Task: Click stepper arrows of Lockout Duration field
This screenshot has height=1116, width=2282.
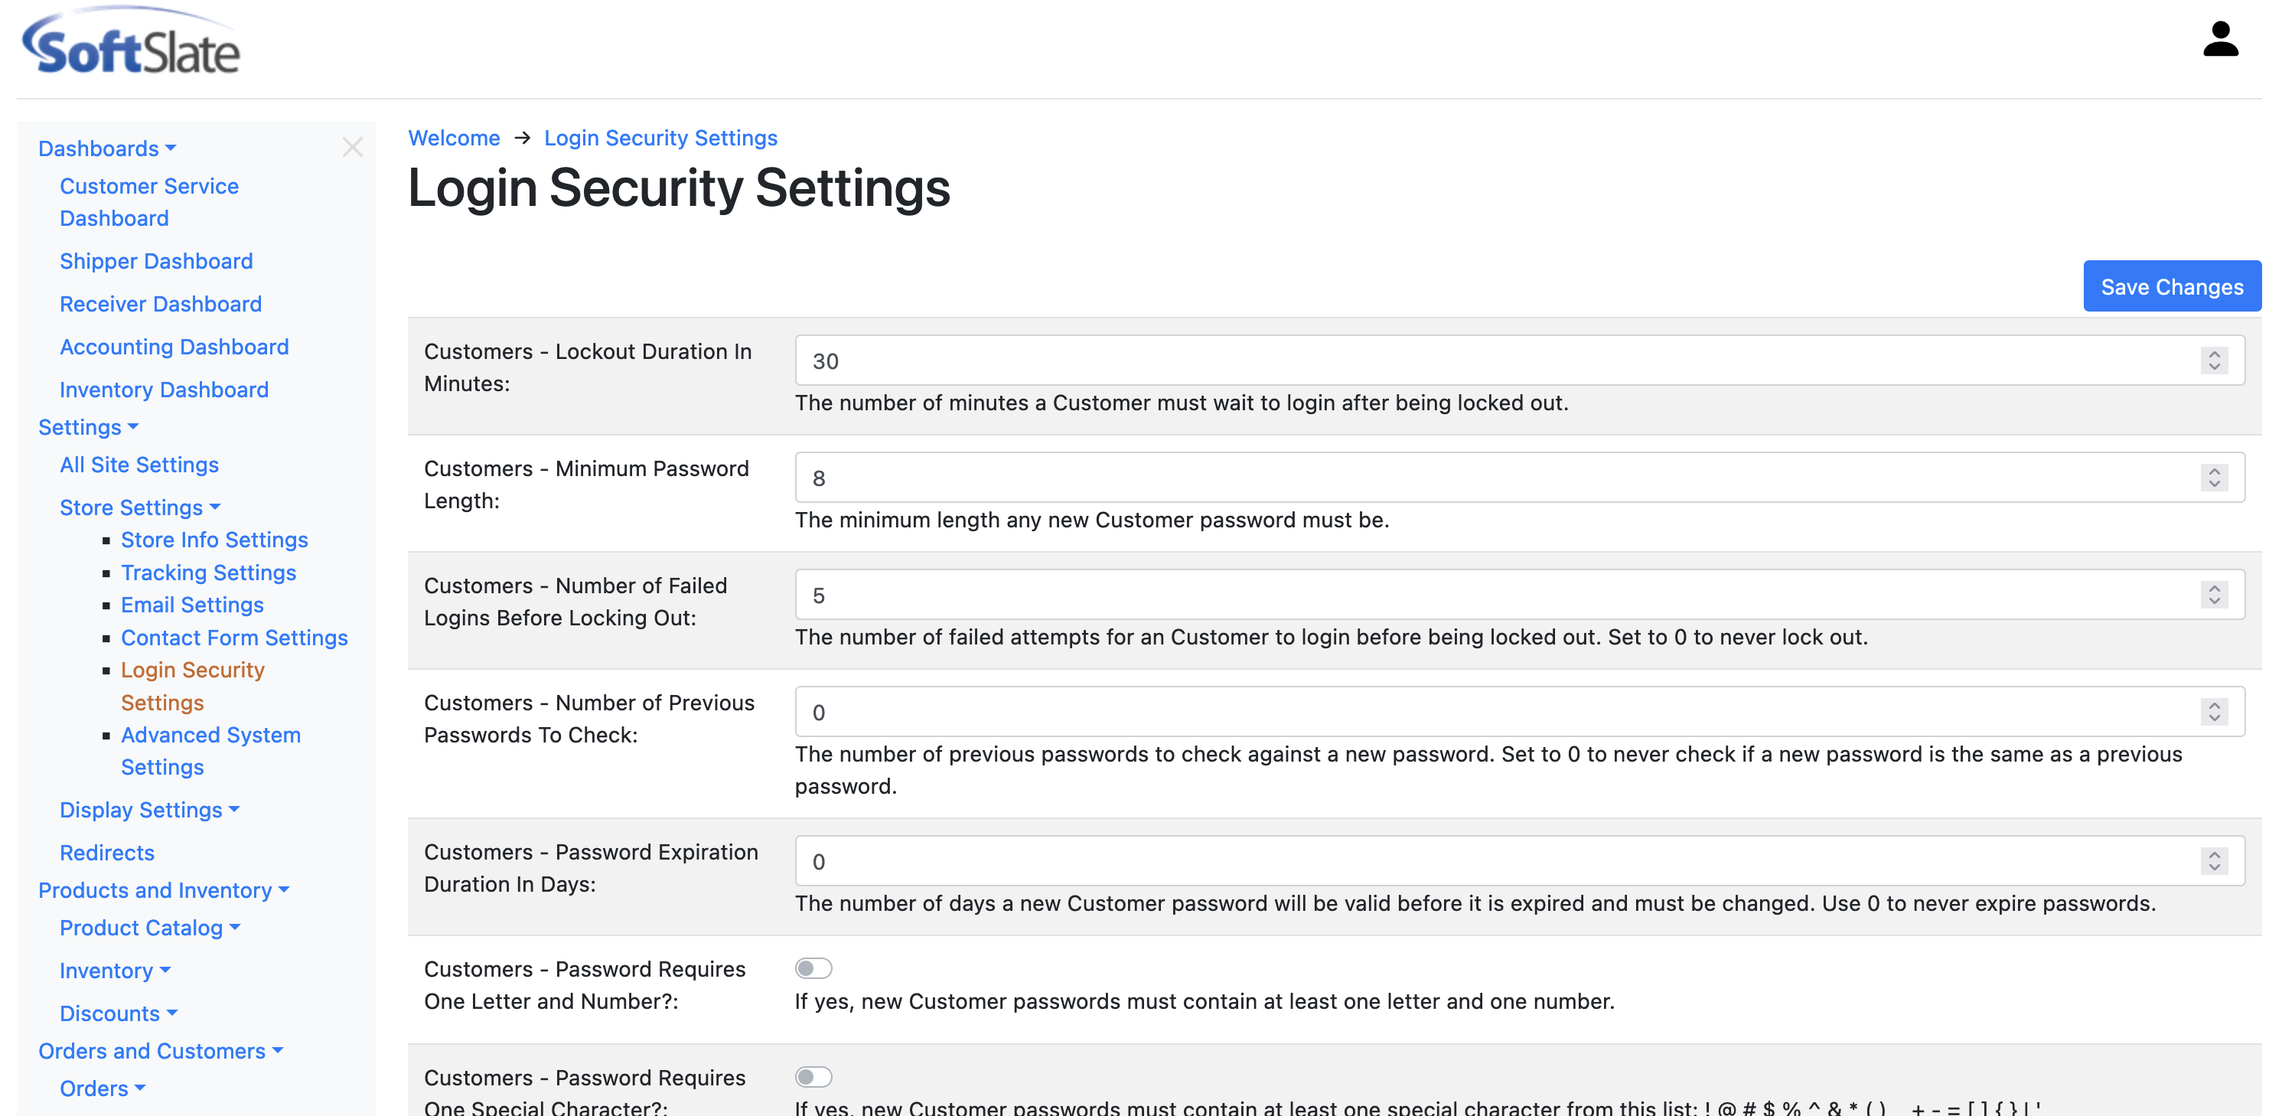Action: tap(2214, 360)
